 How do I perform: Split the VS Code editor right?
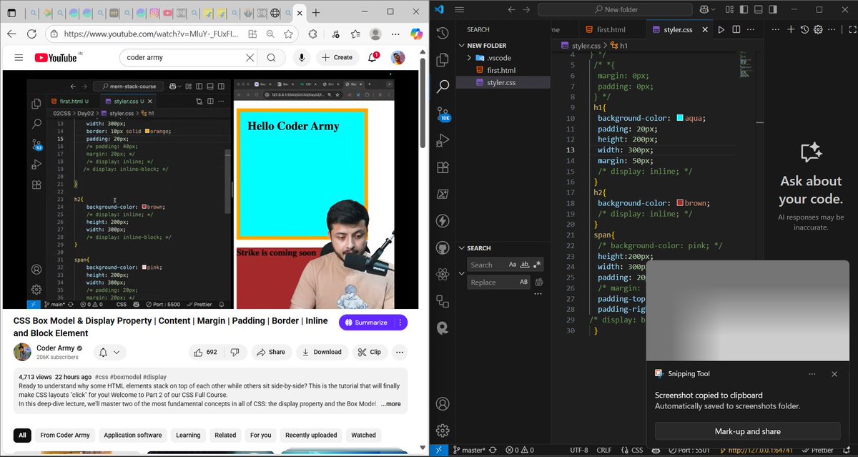click(736, 29)
